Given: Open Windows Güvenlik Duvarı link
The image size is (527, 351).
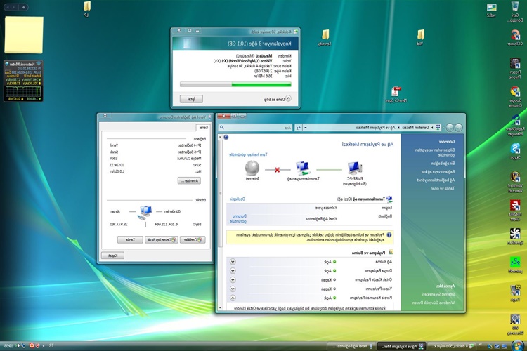Looking at the screenshot, I should point(434,303).
